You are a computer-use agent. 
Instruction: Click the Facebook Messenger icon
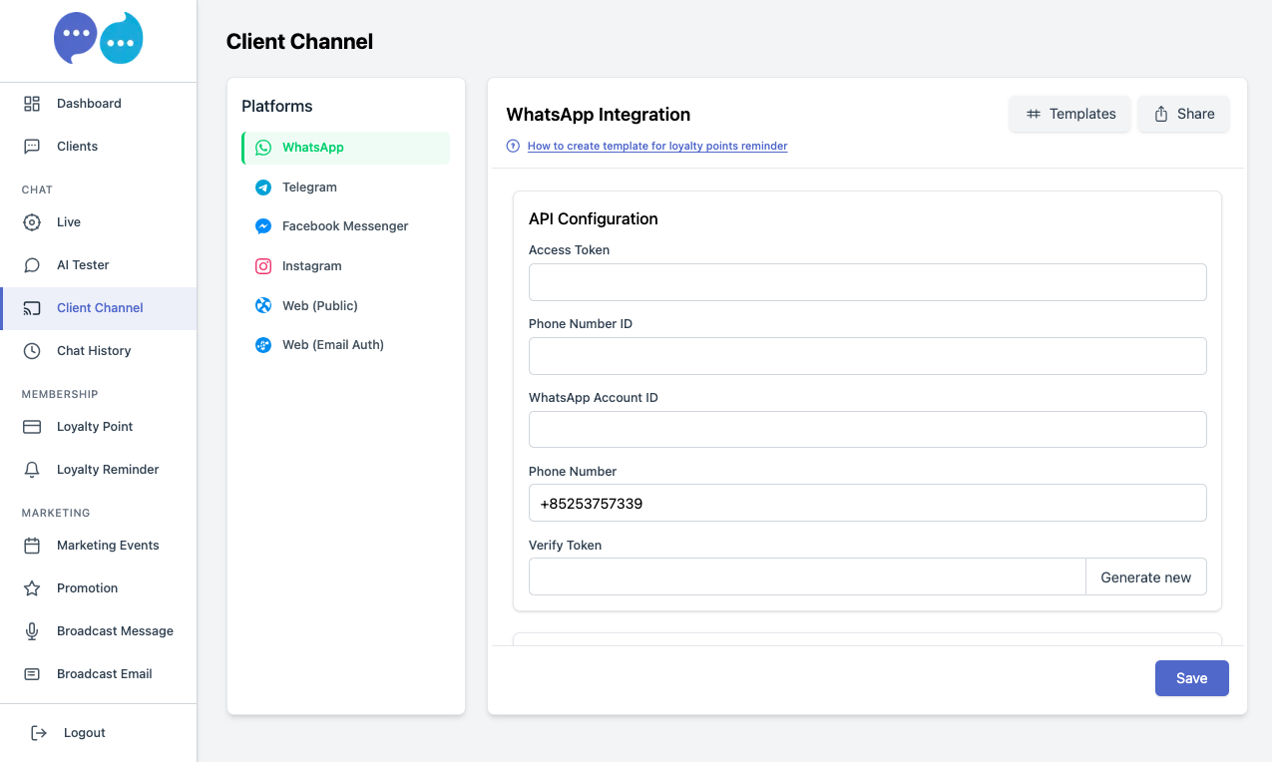(x=263, y=226)
